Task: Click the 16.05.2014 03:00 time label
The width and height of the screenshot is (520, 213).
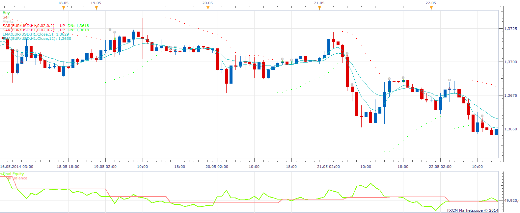Action: click(16, 167)
